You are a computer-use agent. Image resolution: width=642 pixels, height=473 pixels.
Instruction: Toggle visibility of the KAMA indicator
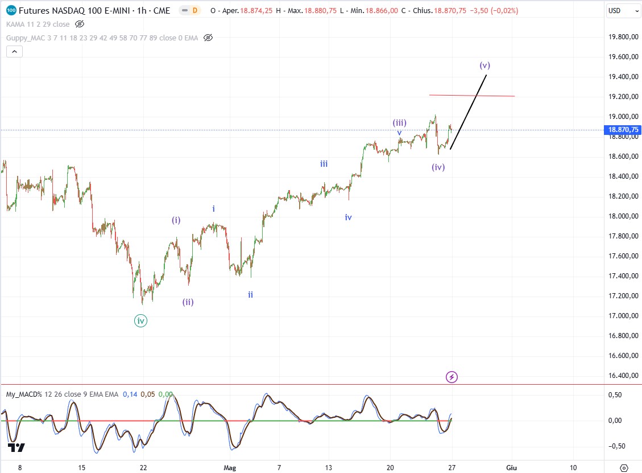80,24
